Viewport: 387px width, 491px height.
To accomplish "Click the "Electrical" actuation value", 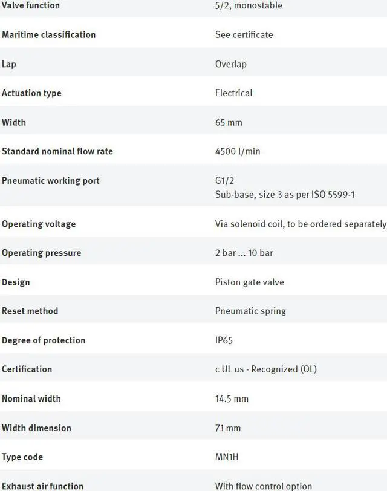I will 233,93.
